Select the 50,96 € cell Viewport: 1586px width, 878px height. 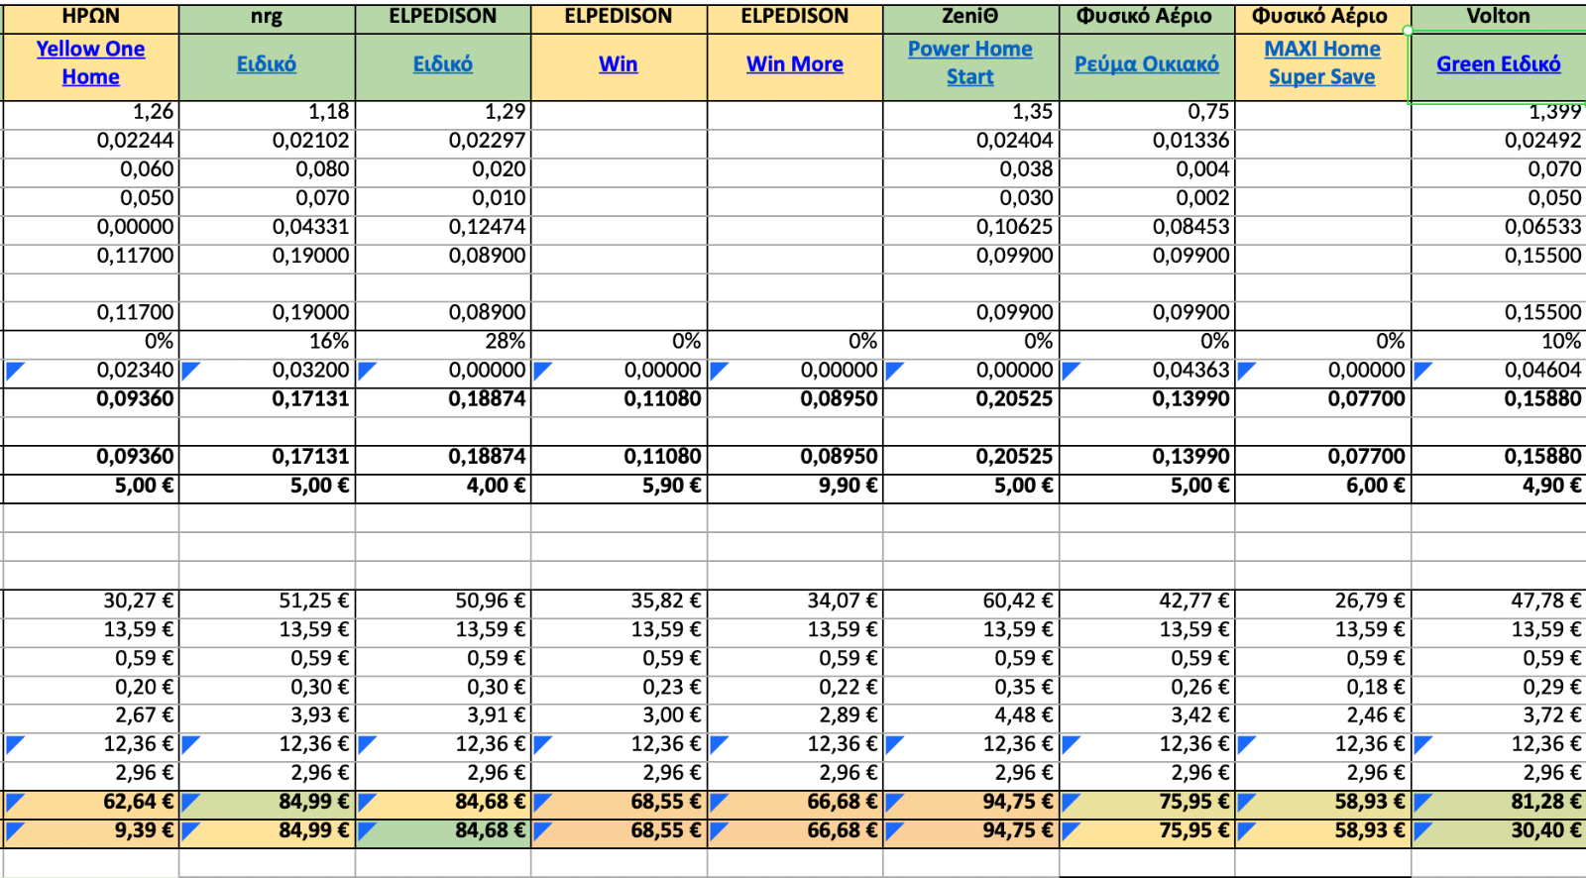pyautogui.click(x=443, y=603)
